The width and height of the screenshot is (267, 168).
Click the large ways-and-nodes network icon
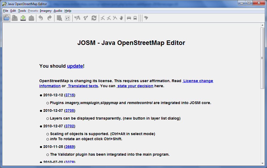click(77, 18)
